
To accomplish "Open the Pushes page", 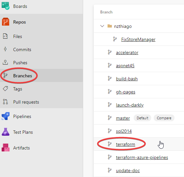I will [20, 63].
